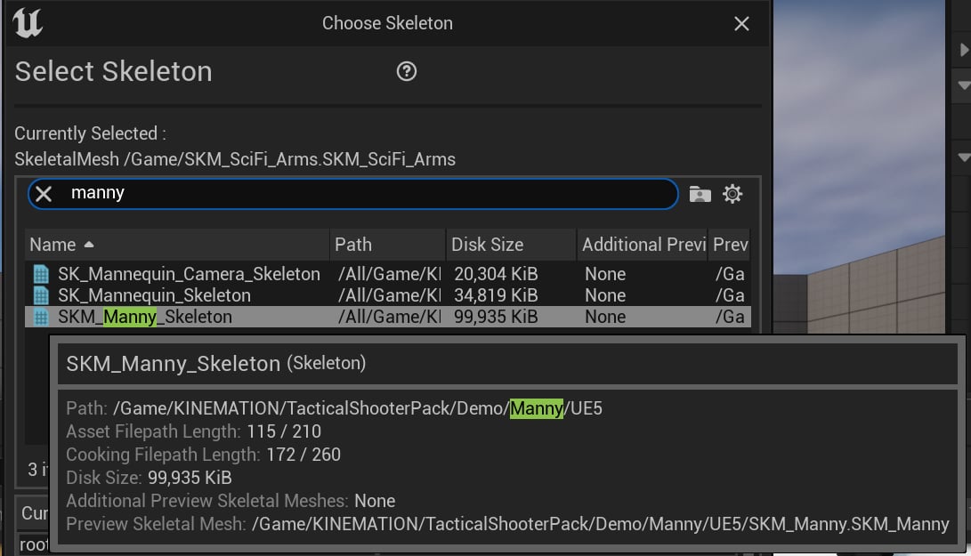Open the Select Skeleton help icon
971x556 pixels.
[406, 71]
